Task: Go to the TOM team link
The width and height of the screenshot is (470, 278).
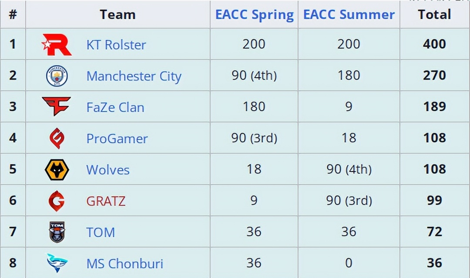Action: click(x=101, y=232)
